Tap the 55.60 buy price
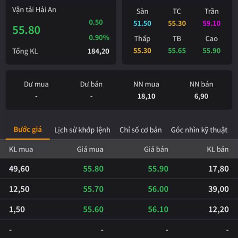The image size is (238, 238). click(93, 209)
